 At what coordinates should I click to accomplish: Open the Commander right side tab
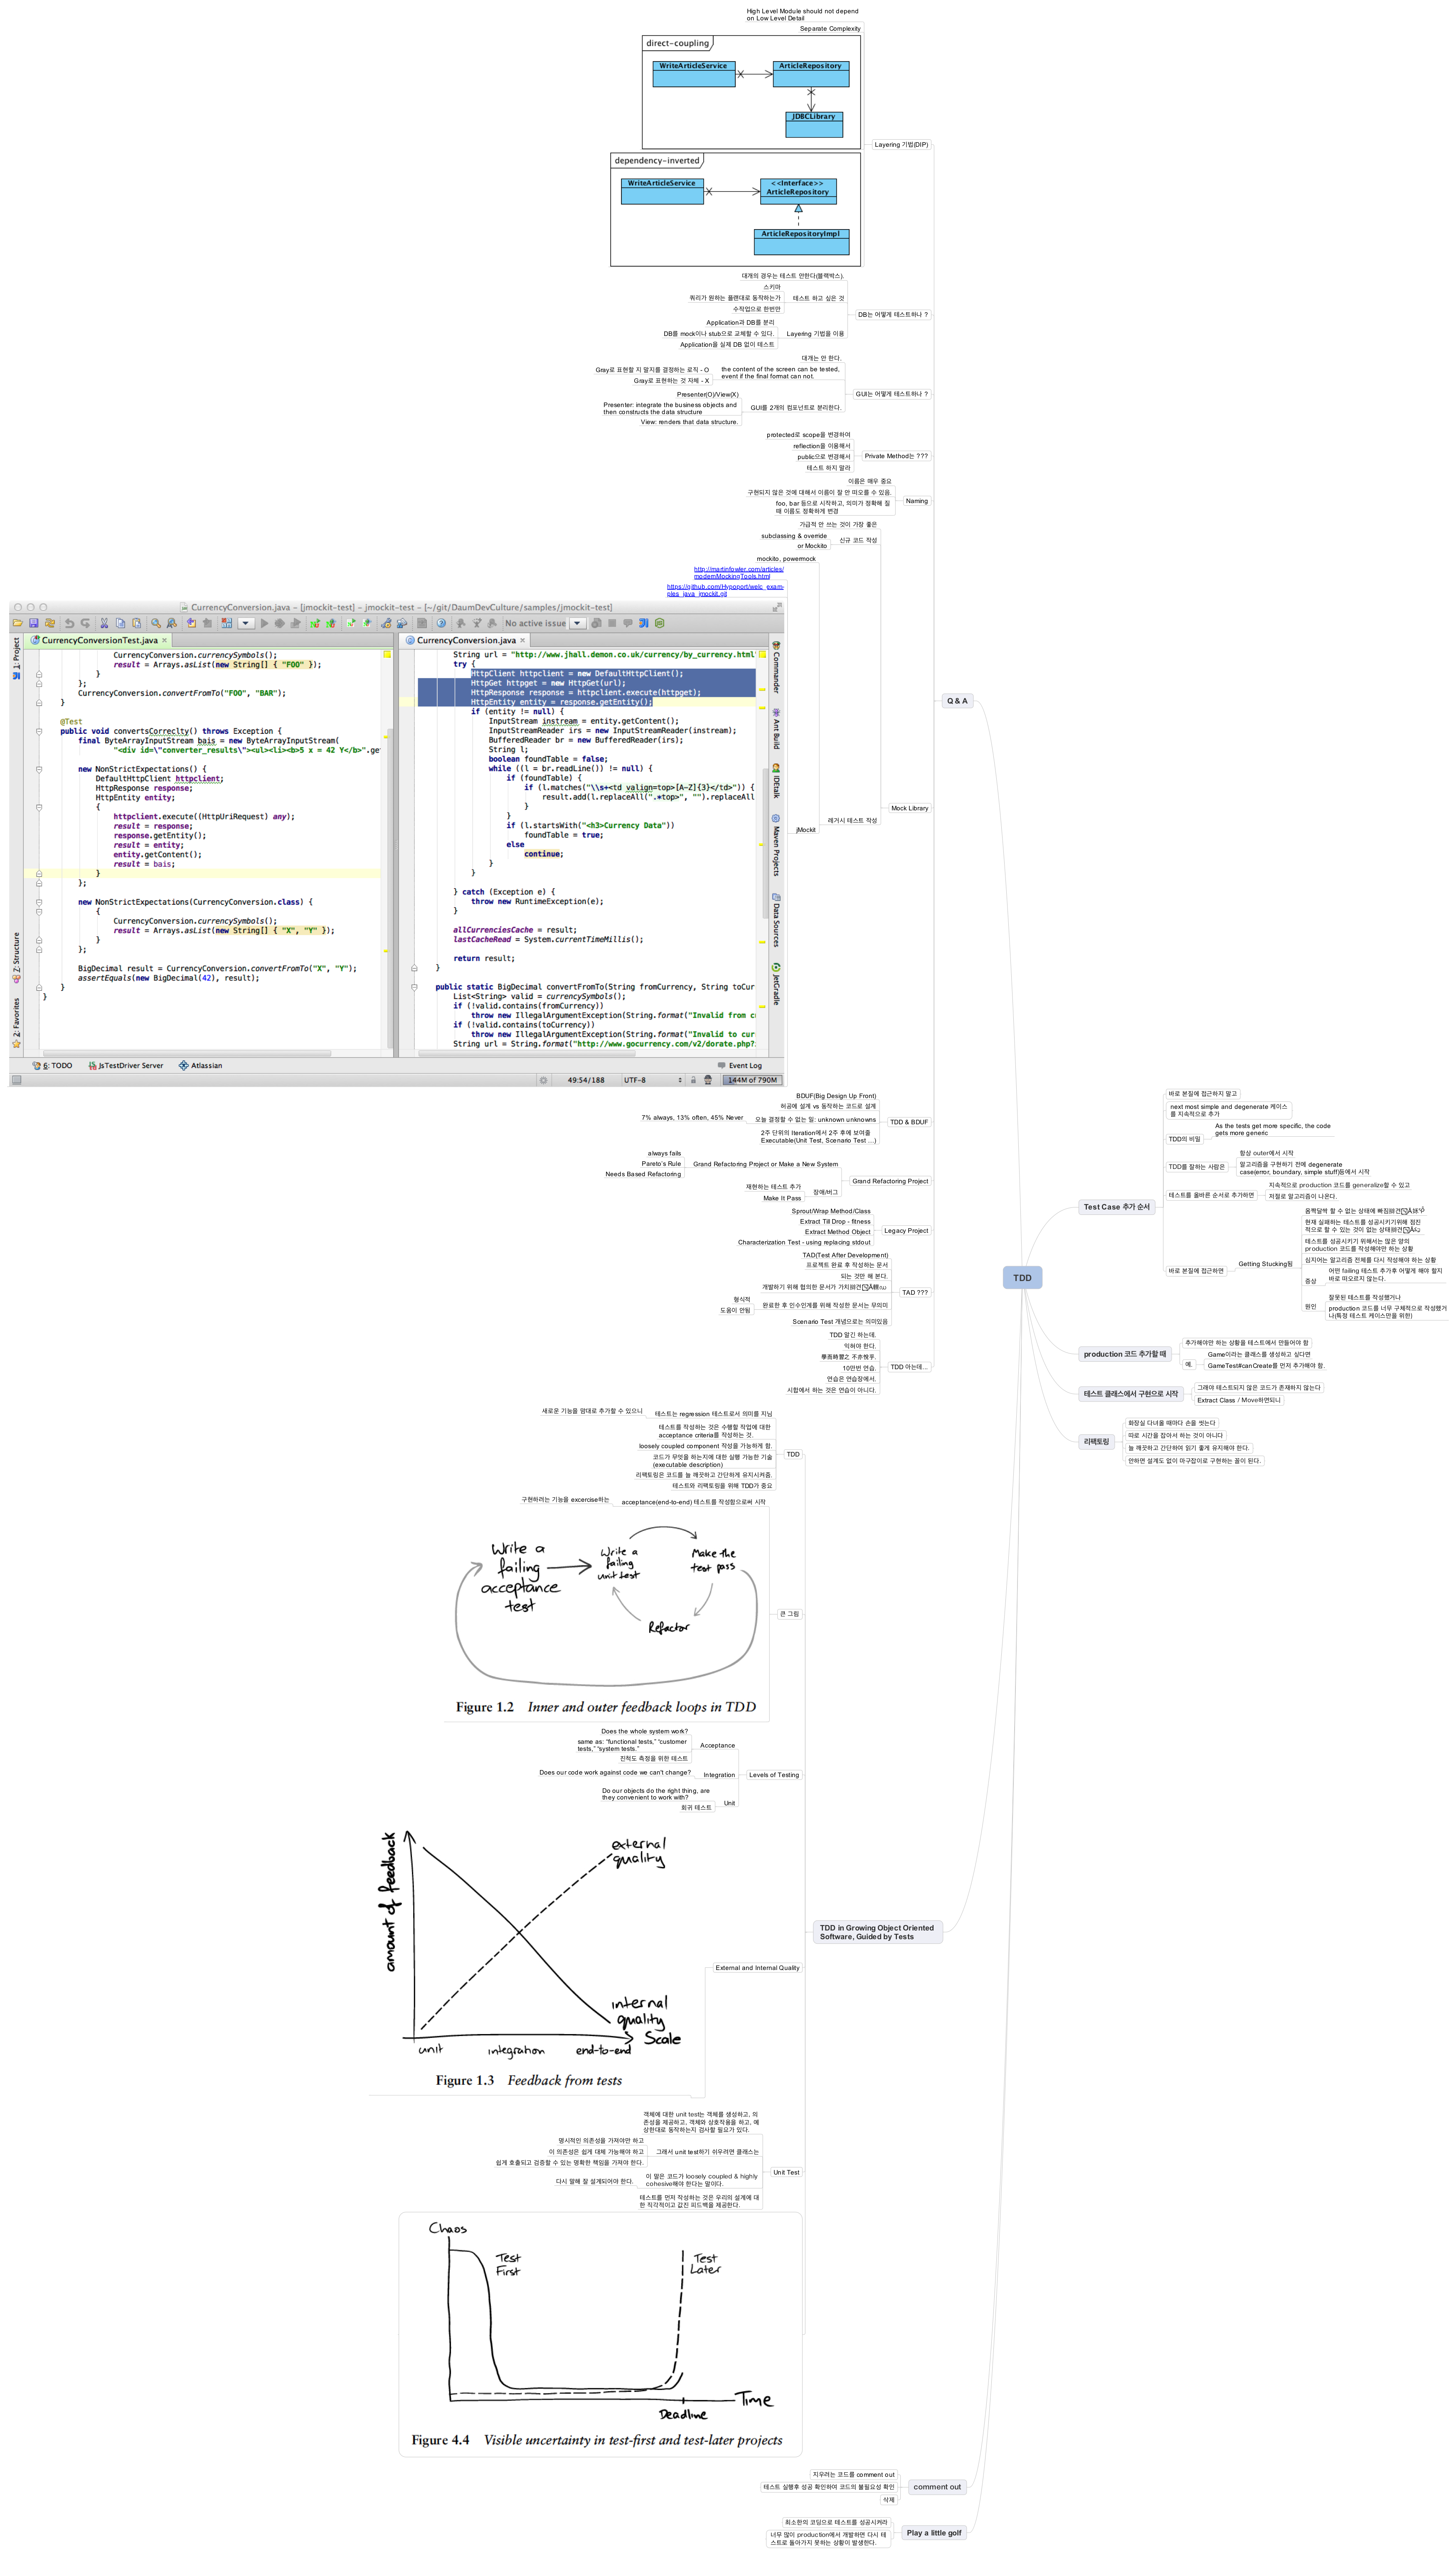776,667
